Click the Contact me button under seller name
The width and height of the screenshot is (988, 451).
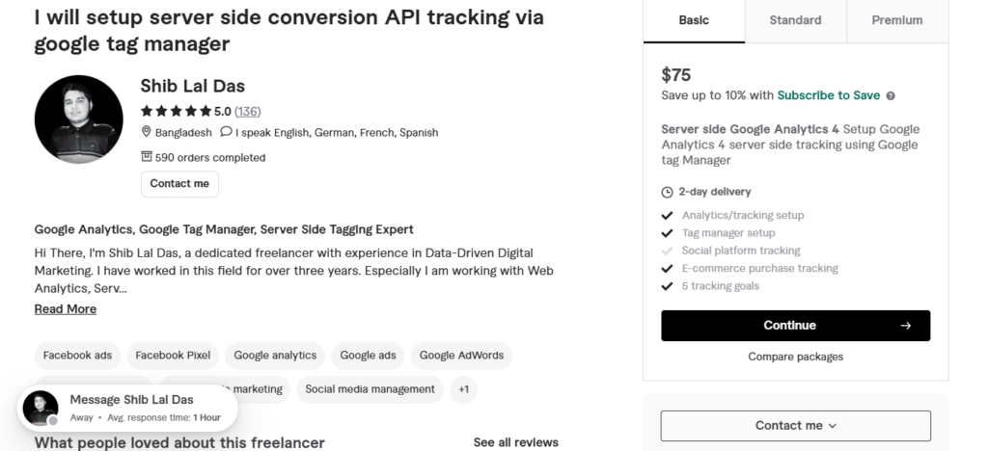click(x=179, y=184)
